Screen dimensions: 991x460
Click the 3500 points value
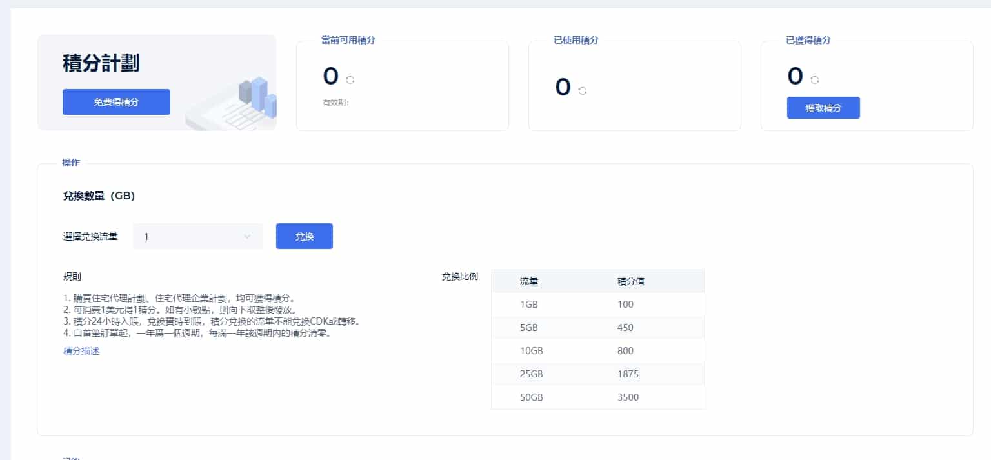click(628, 397)
